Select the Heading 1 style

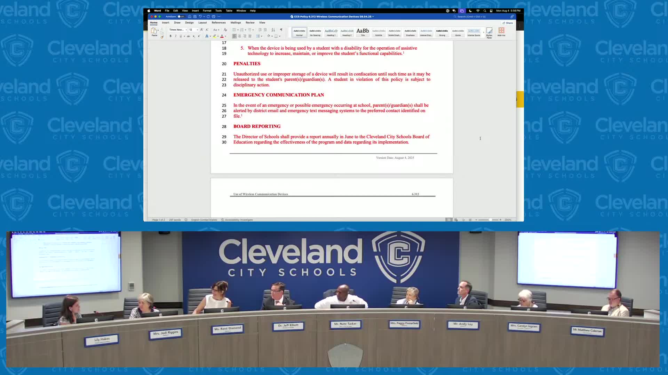click(x=331, y=32)
